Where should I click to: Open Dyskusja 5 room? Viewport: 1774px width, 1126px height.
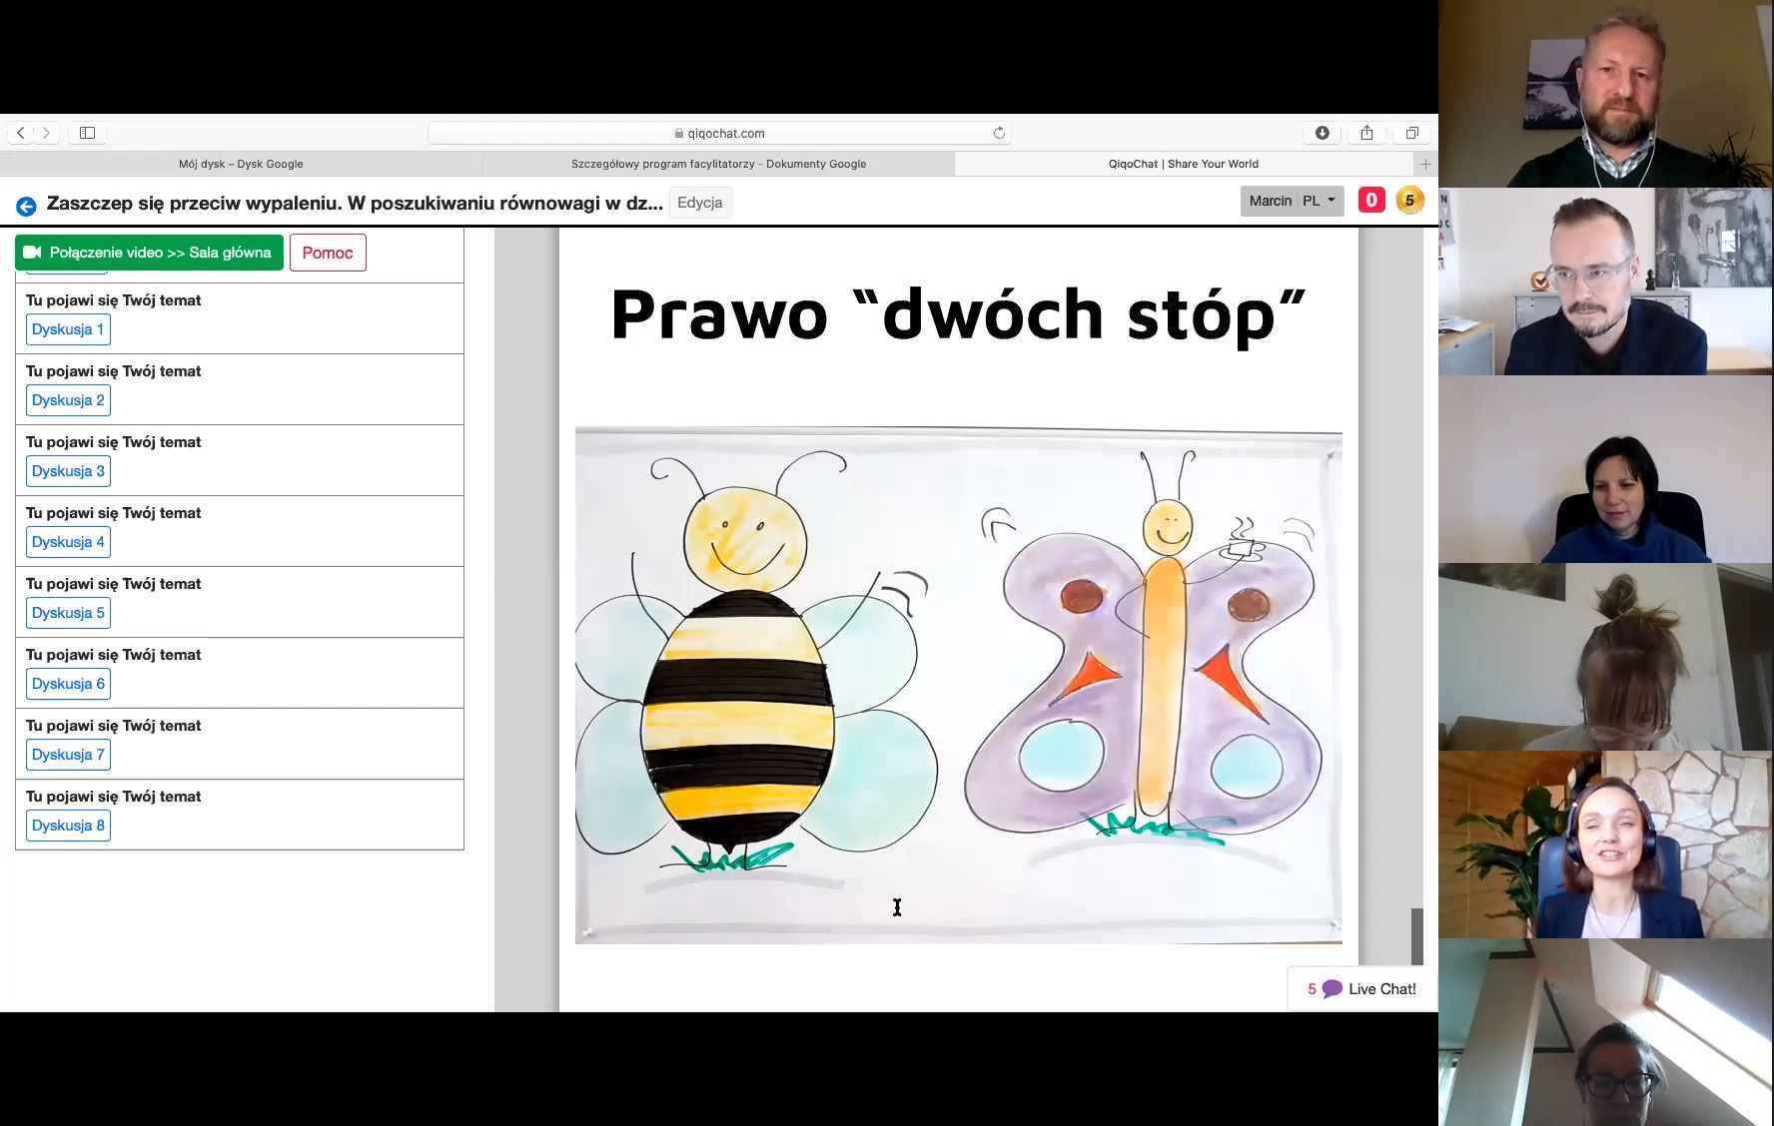68,613
